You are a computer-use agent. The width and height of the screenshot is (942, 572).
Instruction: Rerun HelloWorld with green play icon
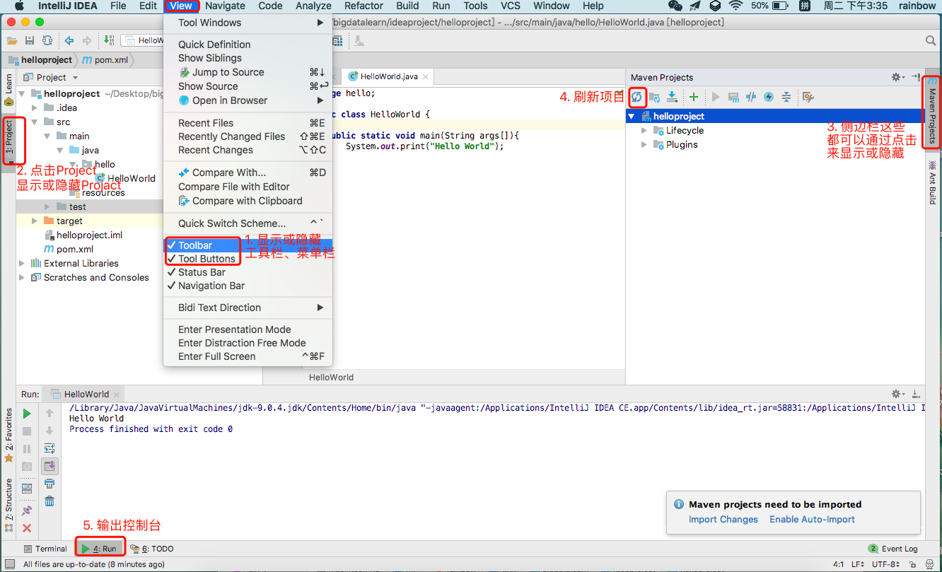(27, 413)
